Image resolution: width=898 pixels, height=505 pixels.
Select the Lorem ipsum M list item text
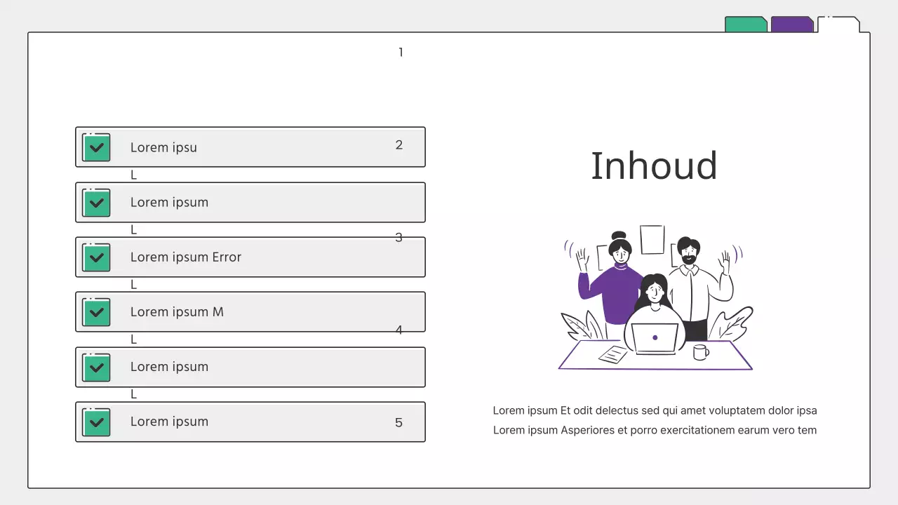177,312
